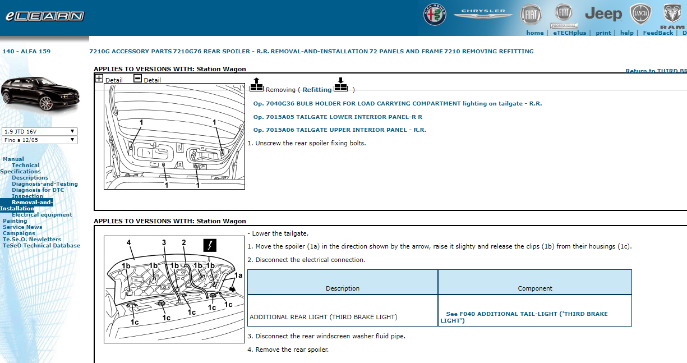Select the Alfa Romeo brand logo
The image size is (687, 363).
(x=435, y=14)
